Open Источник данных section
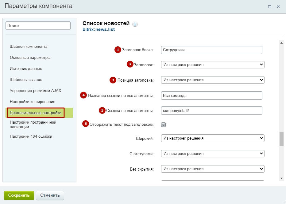 point(26,69)
